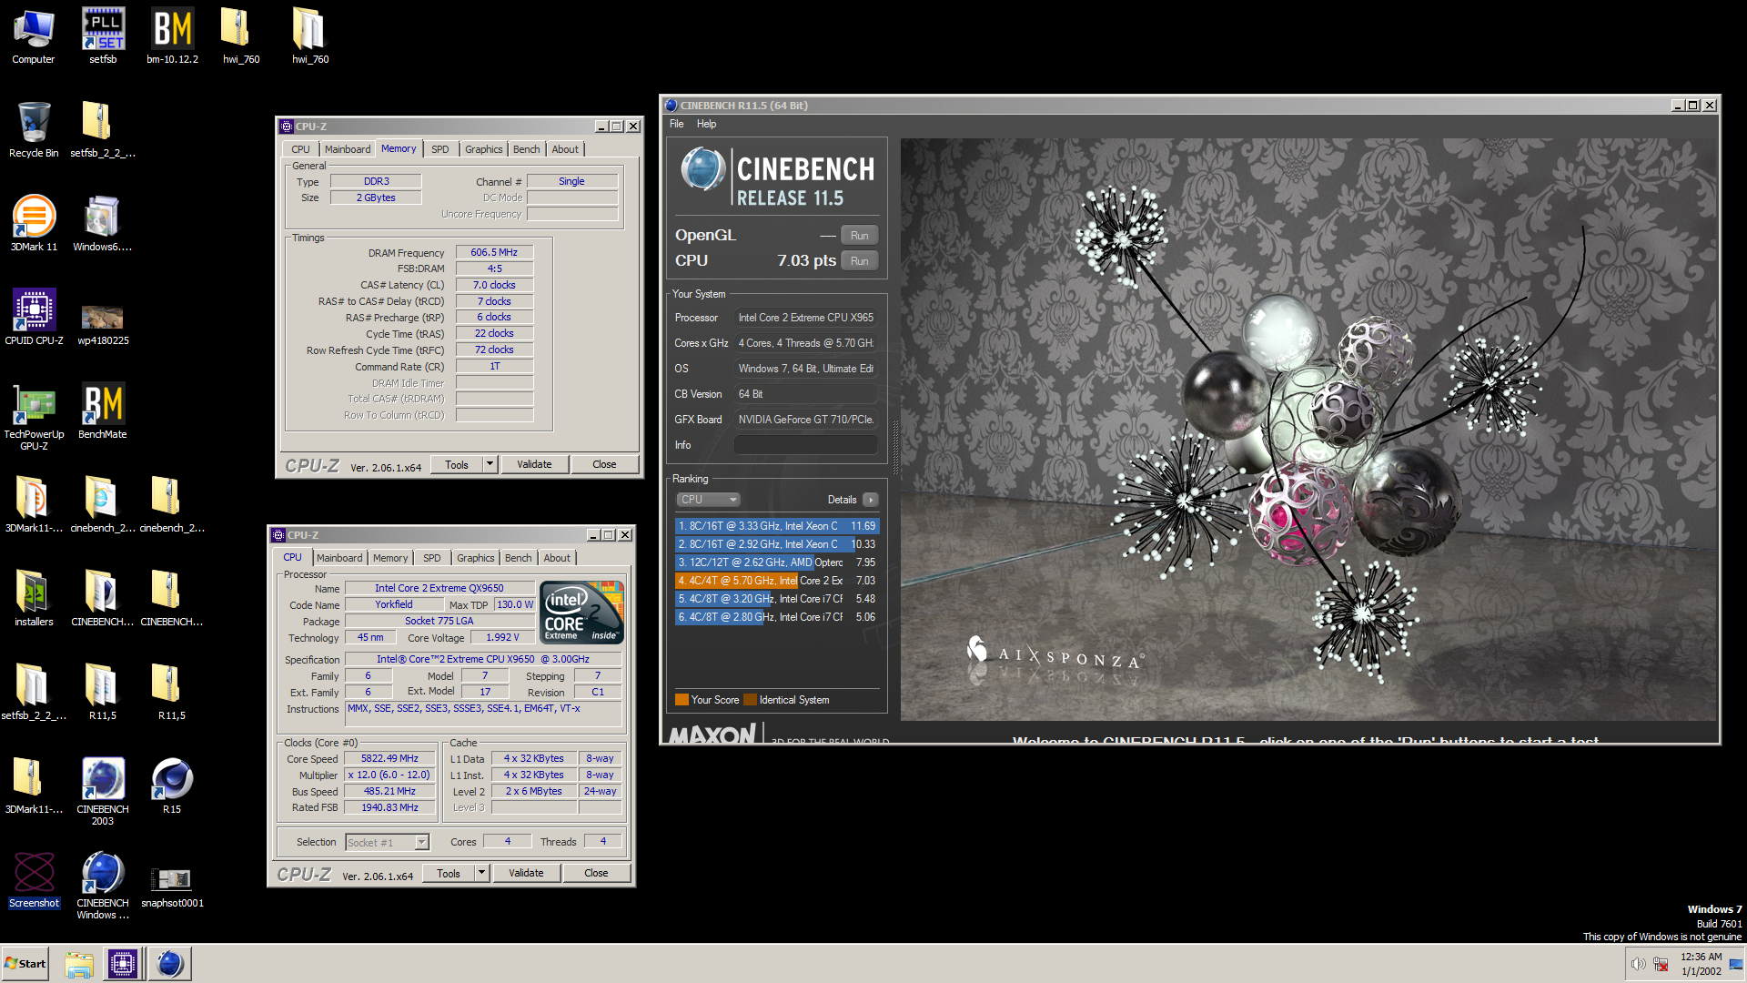Run the OpenGL test in Cinebench
Screen dimensions: 1747x983
[860, 236]
